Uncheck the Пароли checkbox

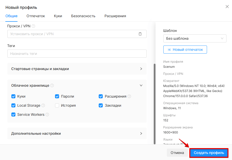(57, 96)
